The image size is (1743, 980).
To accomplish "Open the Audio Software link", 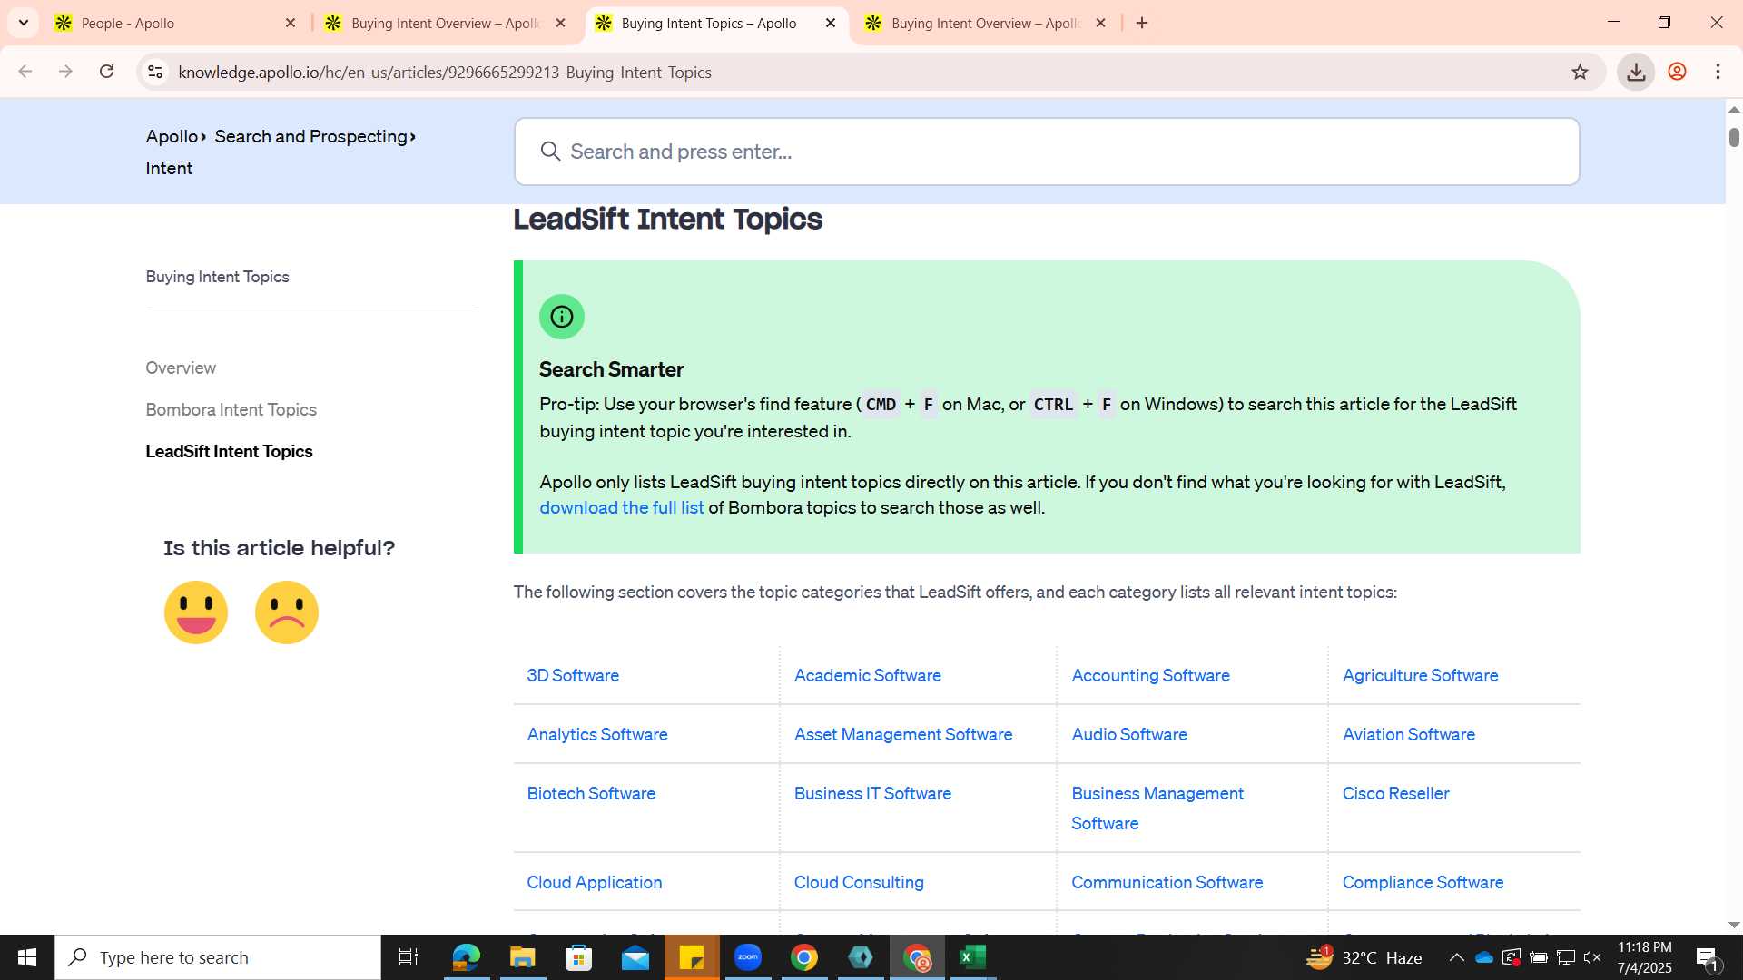I will (1128, 734).
